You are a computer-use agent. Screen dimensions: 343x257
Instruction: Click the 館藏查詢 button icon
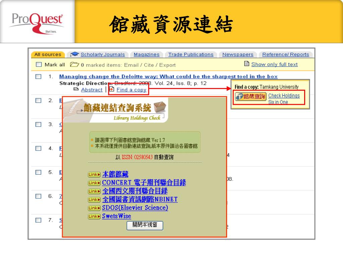coord(251,96)
